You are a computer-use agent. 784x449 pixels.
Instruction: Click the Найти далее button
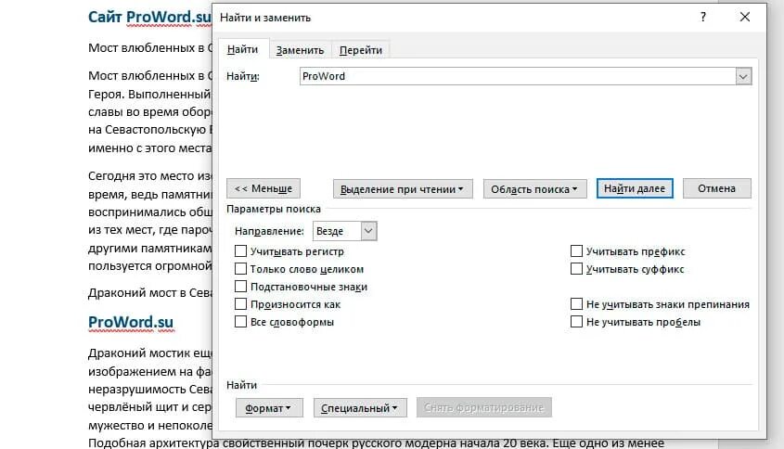click(x=635, y=188)
